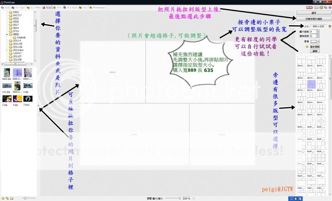Click the 切換到相片編修 button
The height and width of the screenshot is (201, 332).
coord(314,19)
